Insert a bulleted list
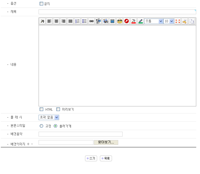Viewport: 200px width, 174px height. 84,21
